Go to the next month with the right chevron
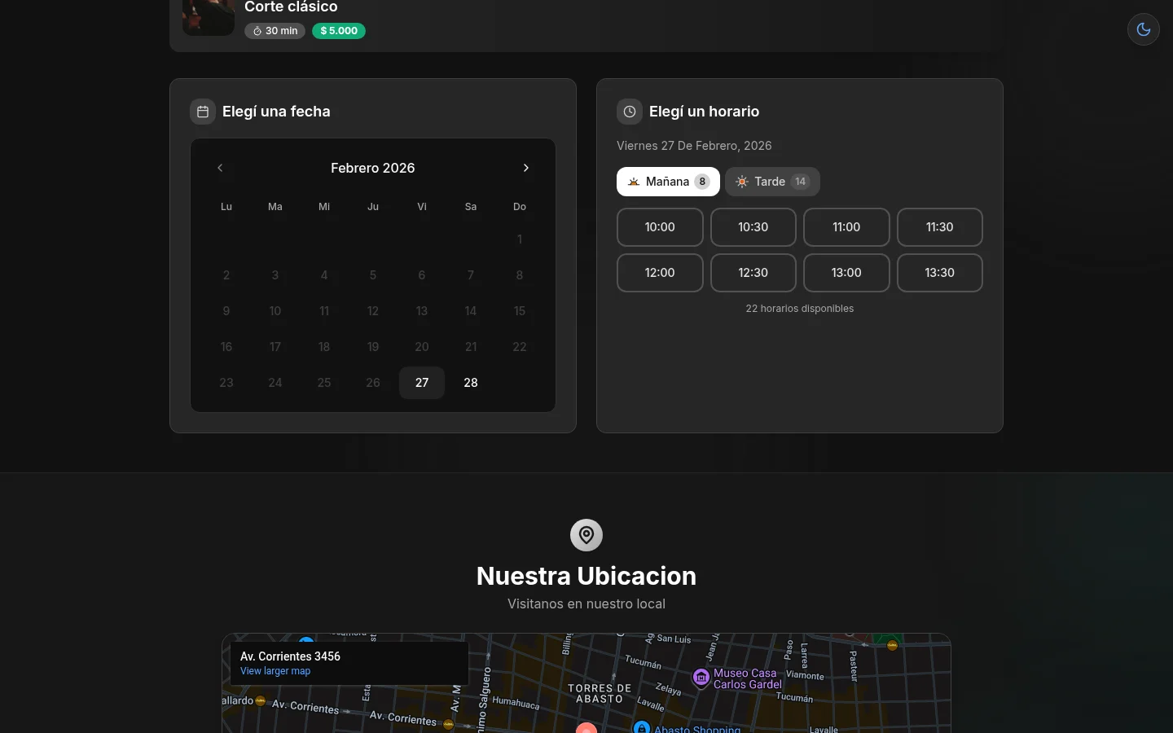Image resolution: width=1173 pixels, height=733 pixels. [526, 168]
